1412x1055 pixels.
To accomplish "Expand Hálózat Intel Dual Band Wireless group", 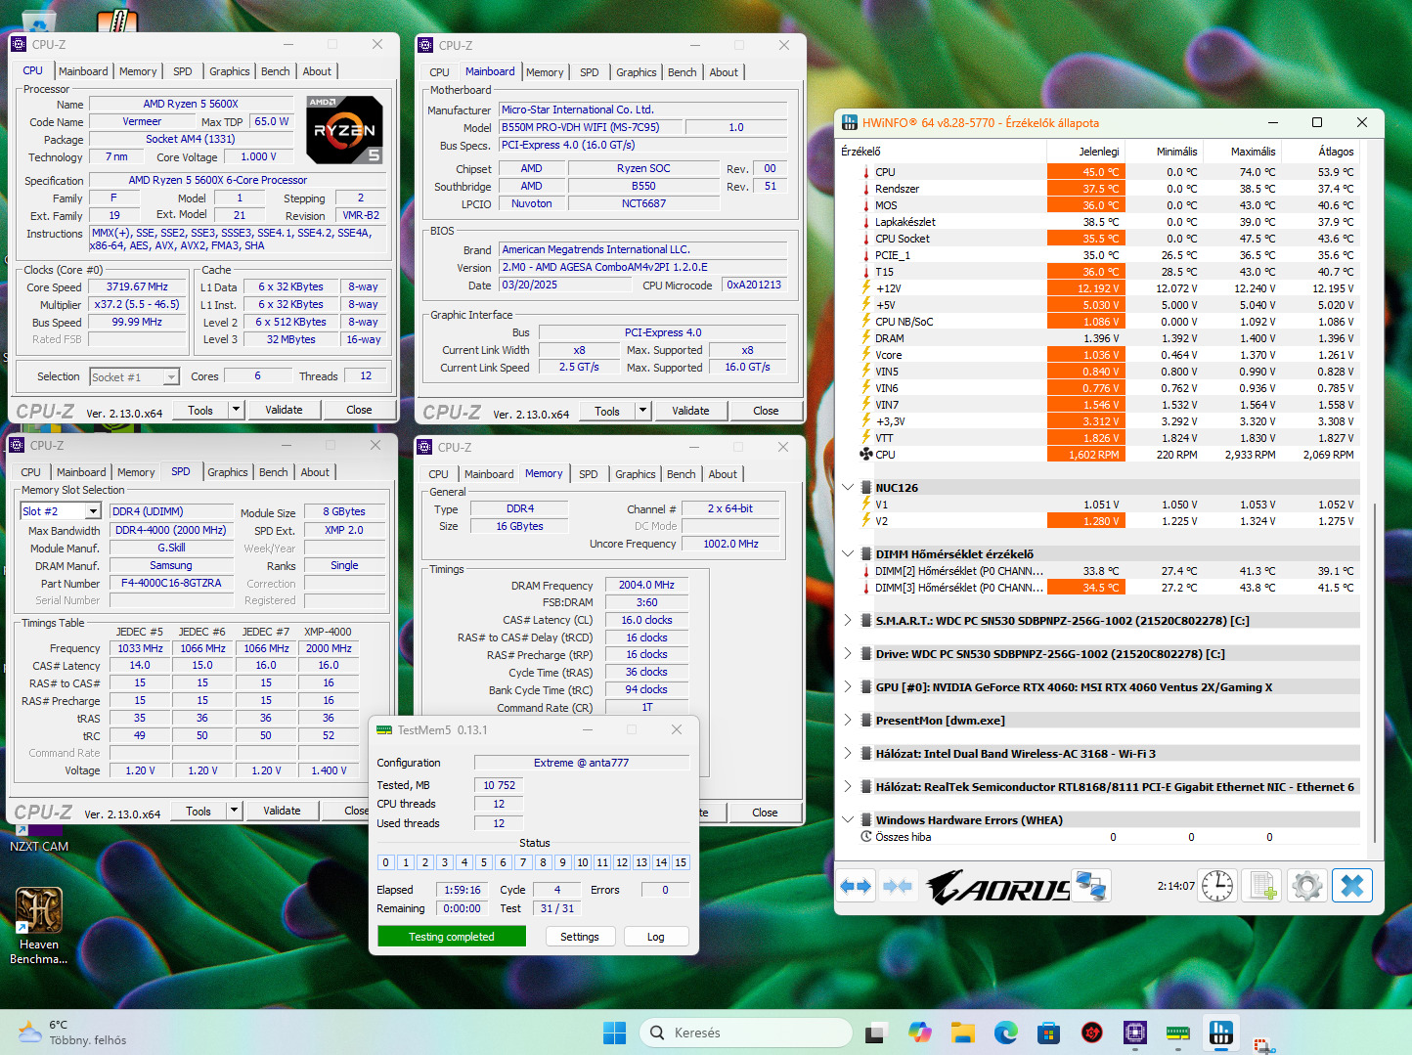I will pyautogui.click(x=848, y=753).
